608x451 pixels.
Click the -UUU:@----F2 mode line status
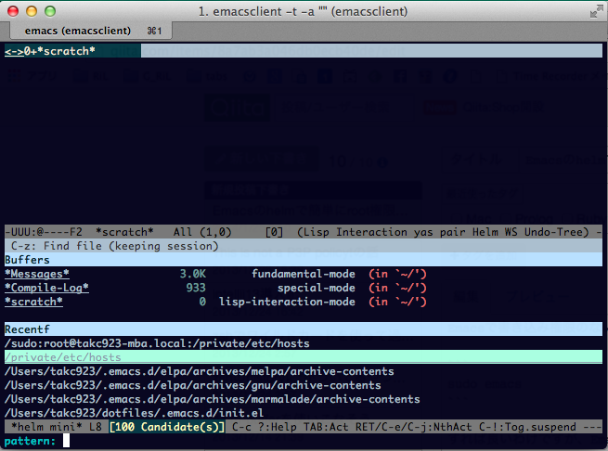click(44, 232)
